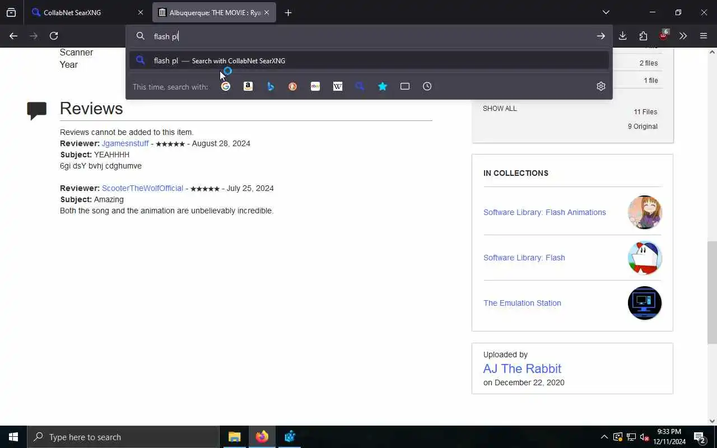Click Firefox taskbar icon

(262, 437)
